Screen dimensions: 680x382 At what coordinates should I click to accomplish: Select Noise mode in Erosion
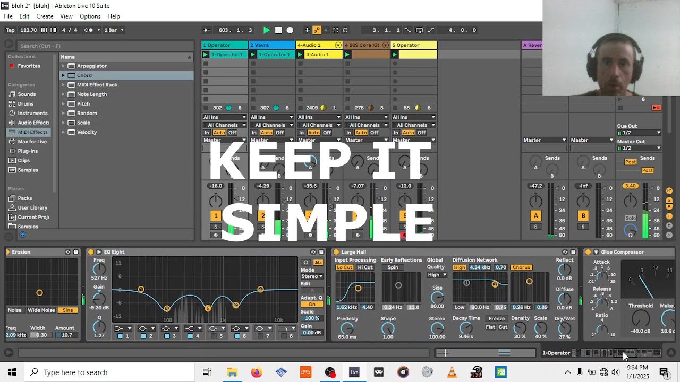coord(15,310)
